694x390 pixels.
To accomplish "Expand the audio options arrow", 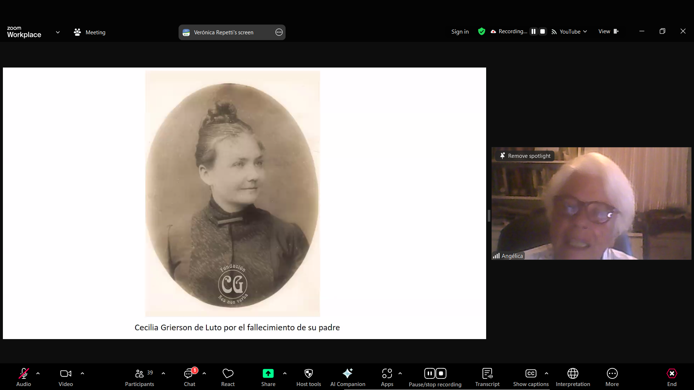I will 38,373.
